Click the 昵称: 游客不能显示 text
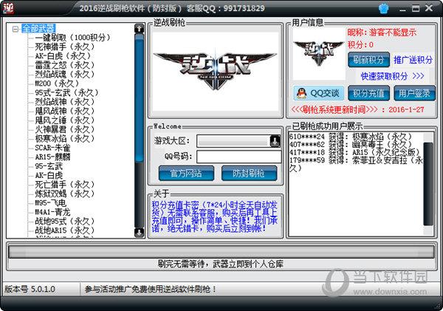Viewport: 443px width, 311px height. [382, 33]
